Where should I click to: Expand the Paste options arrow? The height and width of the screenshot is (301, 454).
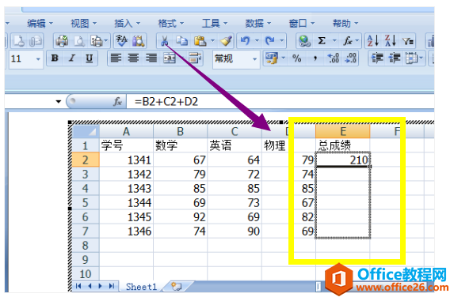[213, 41]
